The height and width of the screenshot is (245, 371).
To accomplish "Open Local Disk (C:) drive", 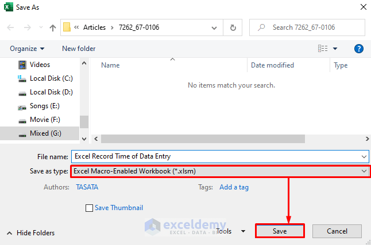I will coord(51,78).
